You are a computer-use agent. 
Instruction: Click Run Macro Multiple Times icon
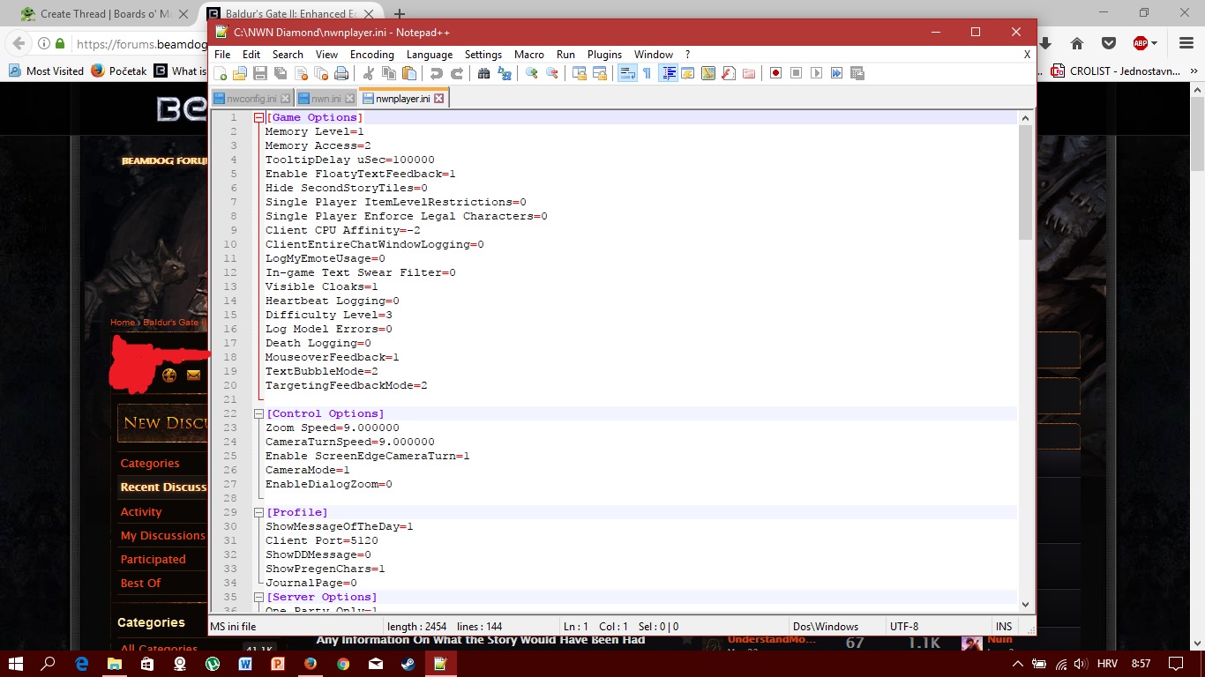(836, 73)
